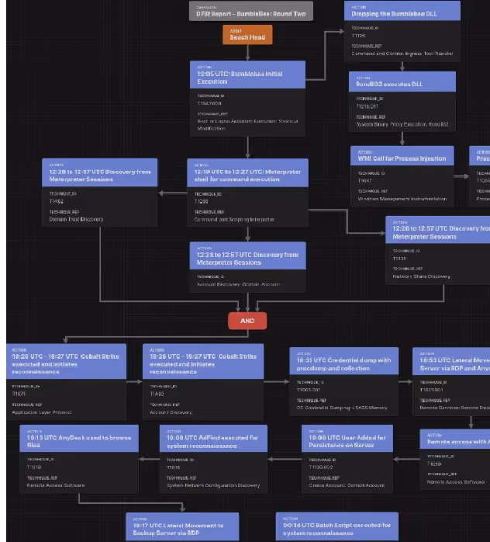Image resolution: width=490 pixels, height=542 pixels.
Task: Click 'Network Share Discovery' reference text
Action: click(421, 276)
